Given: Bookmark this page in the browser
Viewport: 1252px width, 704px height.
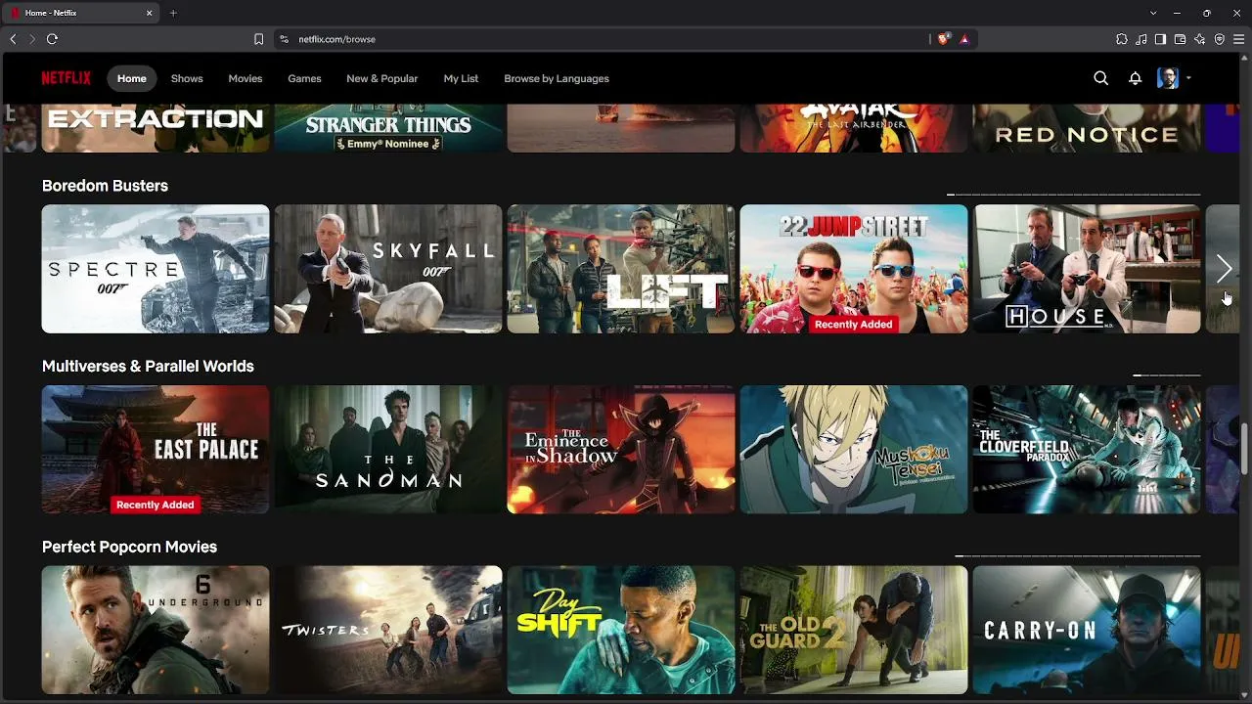Looking at the screenshot, I should click(258, 39).
